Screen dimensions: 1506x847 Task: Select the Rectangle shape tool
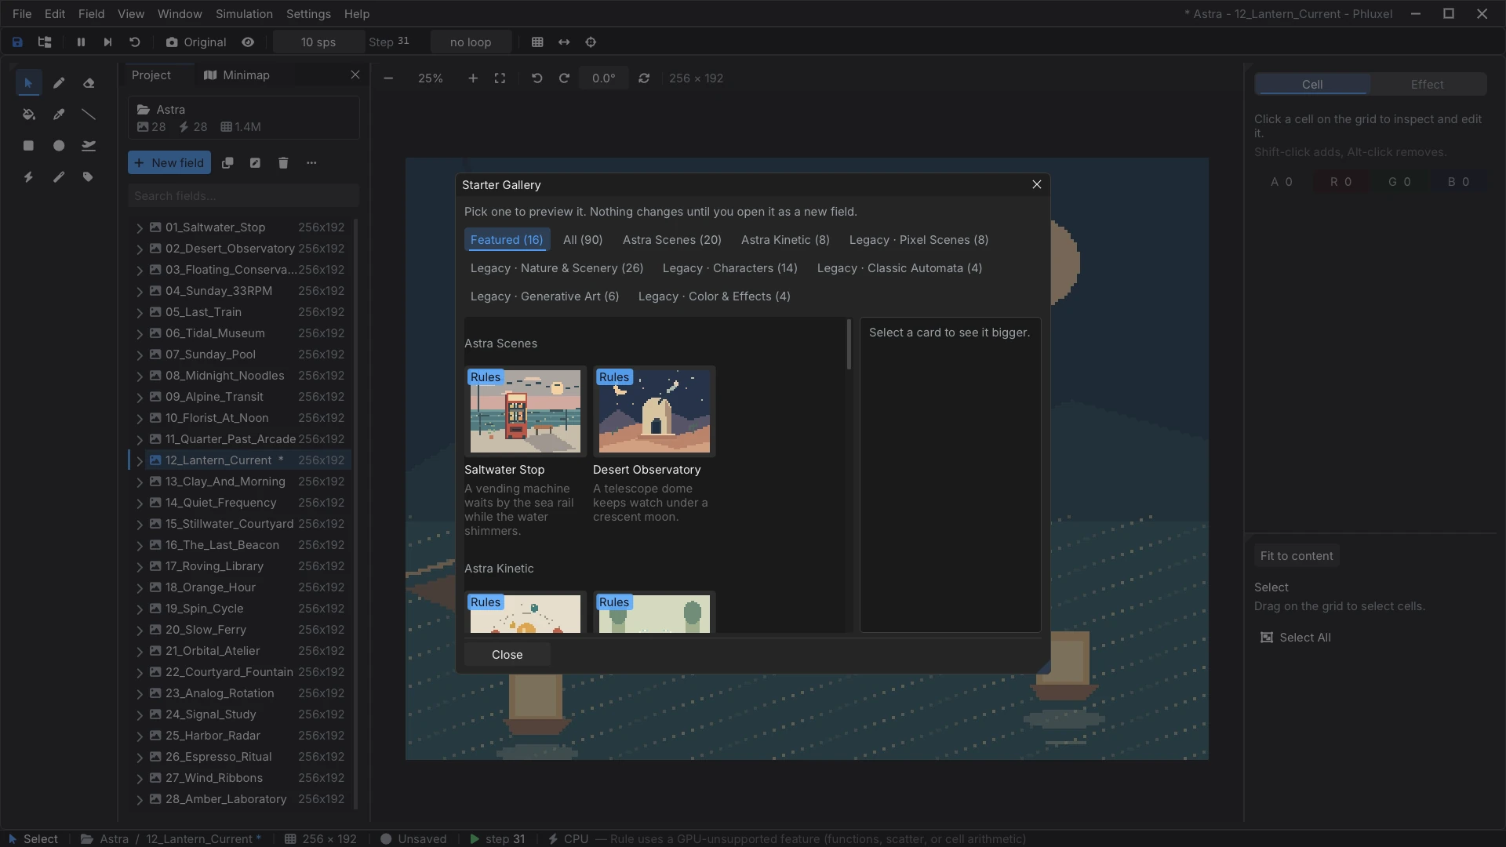(28, 146)
